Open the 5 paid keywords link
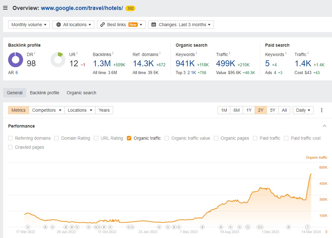 point(267,63)
